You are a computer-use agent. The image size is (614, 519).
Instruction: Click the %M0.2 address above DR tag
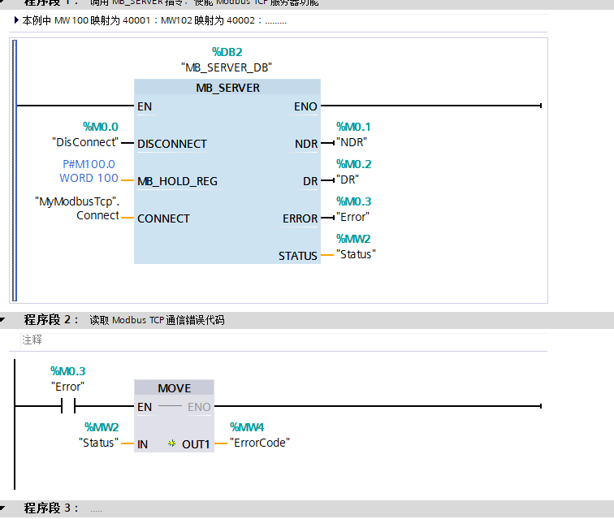pos(353,164)
